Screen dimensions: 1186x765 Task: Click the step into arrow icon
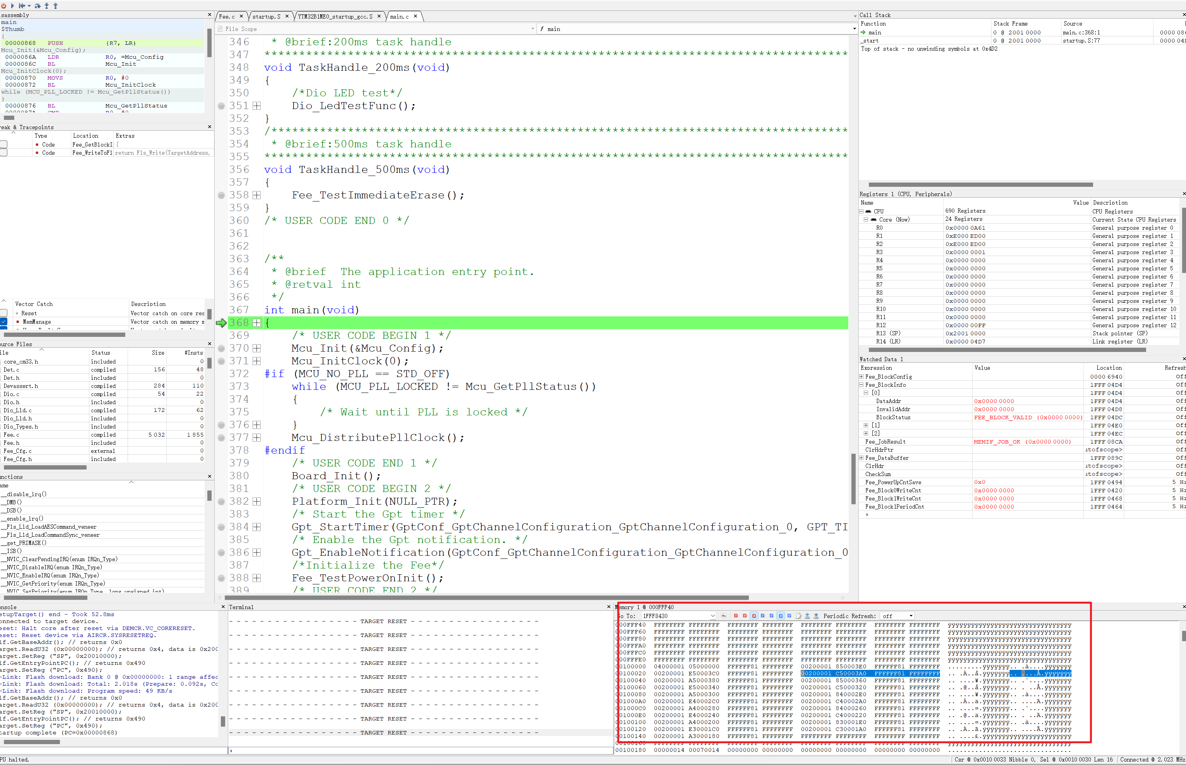(x=46, y=5)
